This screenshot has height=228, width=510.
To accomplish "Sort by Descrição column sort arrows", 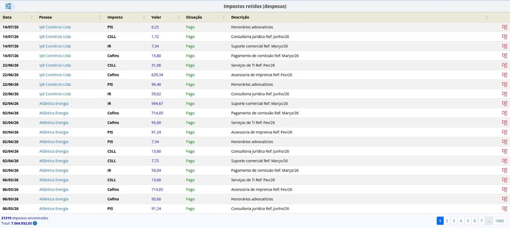I will 487,17.
